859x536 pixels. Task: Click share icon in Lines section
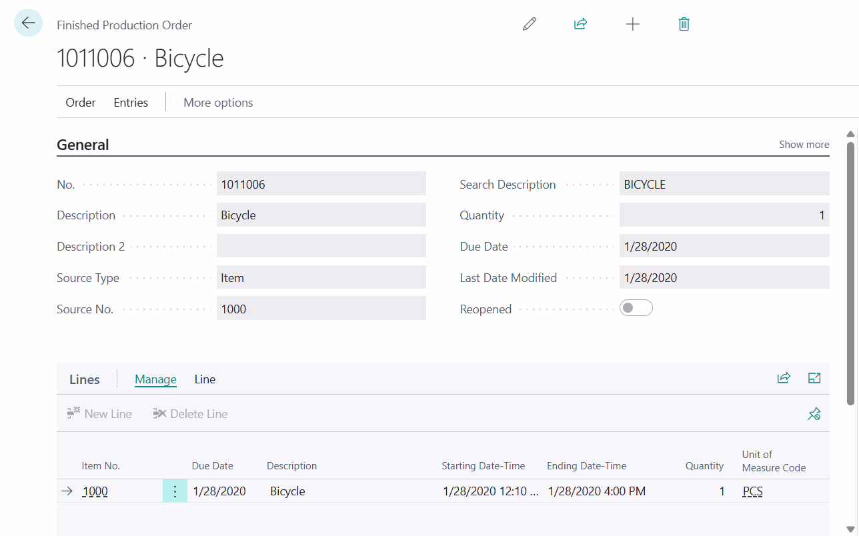point(784,379)
